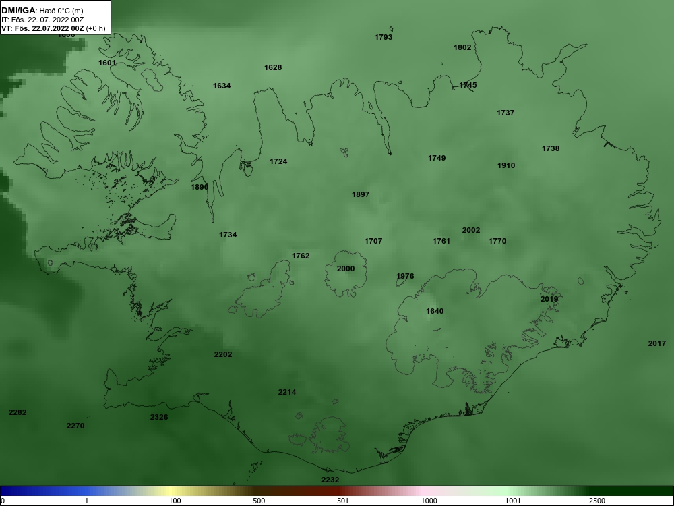Click the 1001 legend scale label
The image size is (674, 506).
tap(512, 501)
